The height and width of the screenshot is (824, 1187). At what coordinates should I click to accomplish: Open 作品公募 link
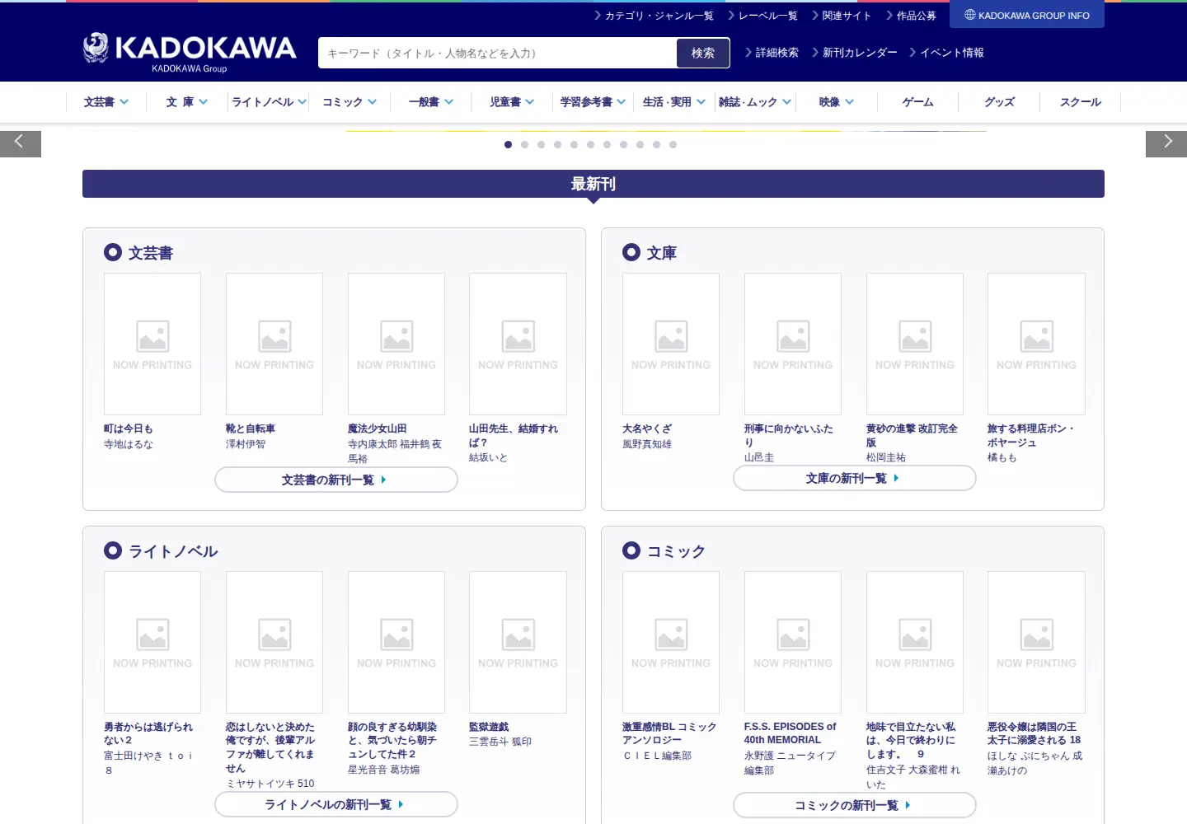tap(911, 16)
